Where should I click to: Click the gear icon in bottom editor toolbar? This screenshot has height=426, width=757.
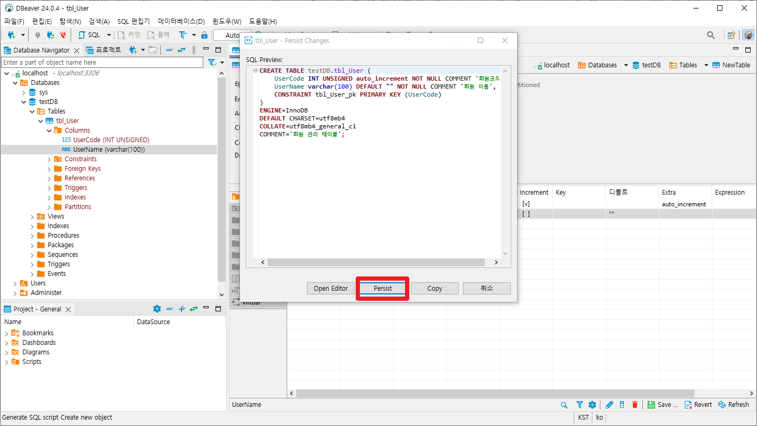[592, 405]
